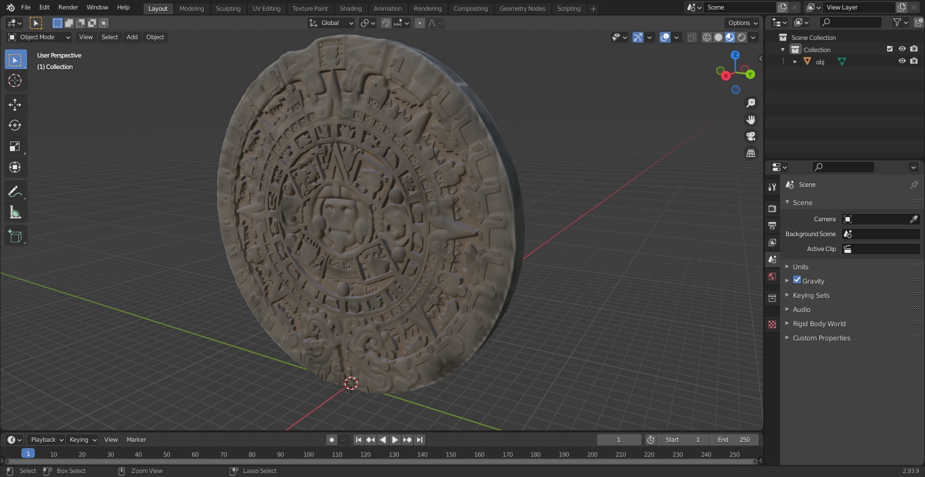Viewport: 925px width, 477px height.
Task: Jump to the first frame
Action: click(x=358, y=440)
